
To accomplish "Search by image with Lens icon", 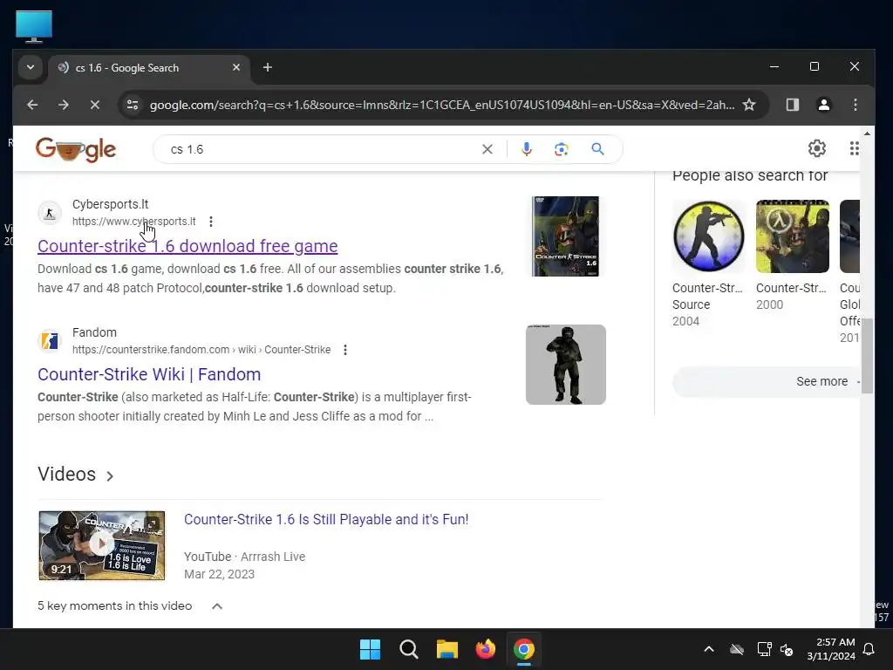I will [x=562, y=149].
